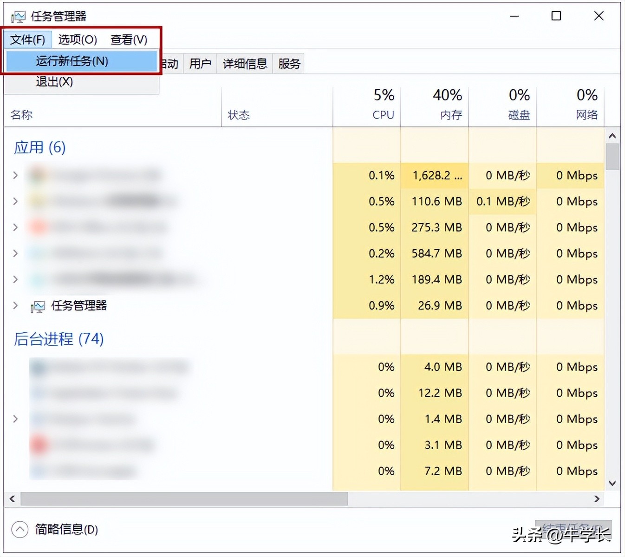Select the 应用 (6) group heading
Image resolution: width=625 pixels, height=557 pixels.
40,147
